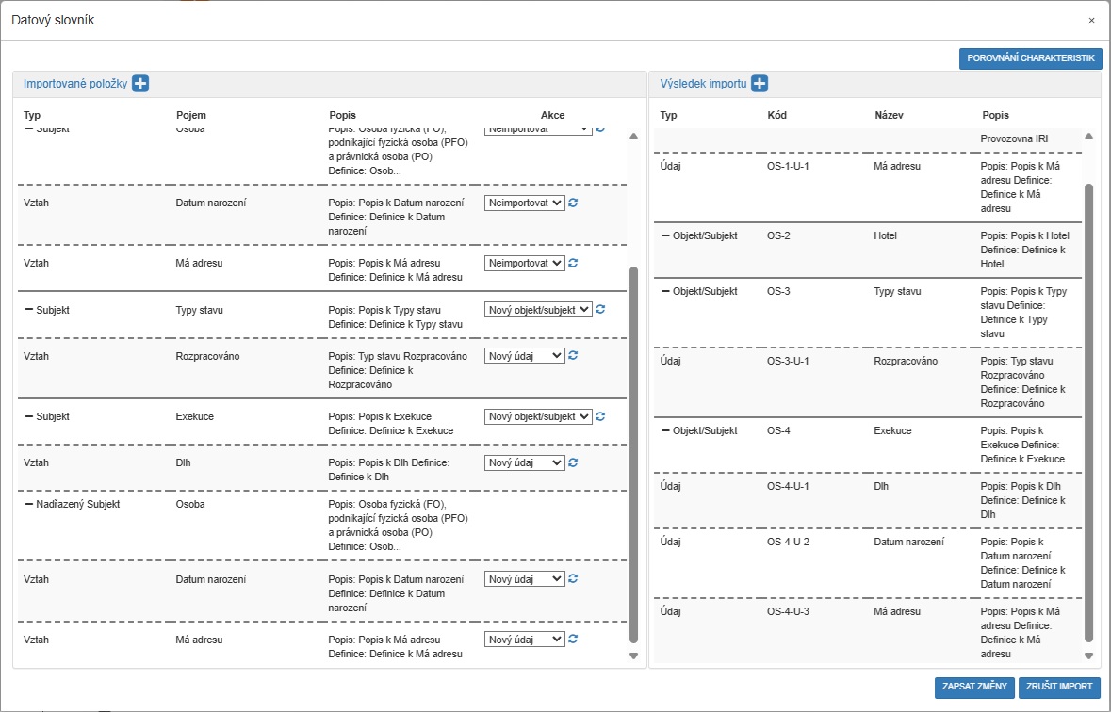Click refresh icon beside Neimportovat for Datum narození
Screen dimensions: 1111x713
[x=573, y=203]
